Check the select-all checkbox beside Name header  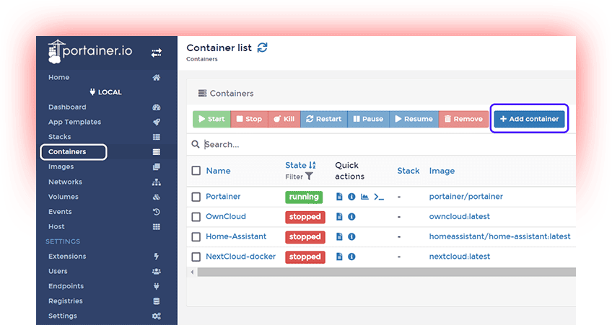(x=196, y=171)
